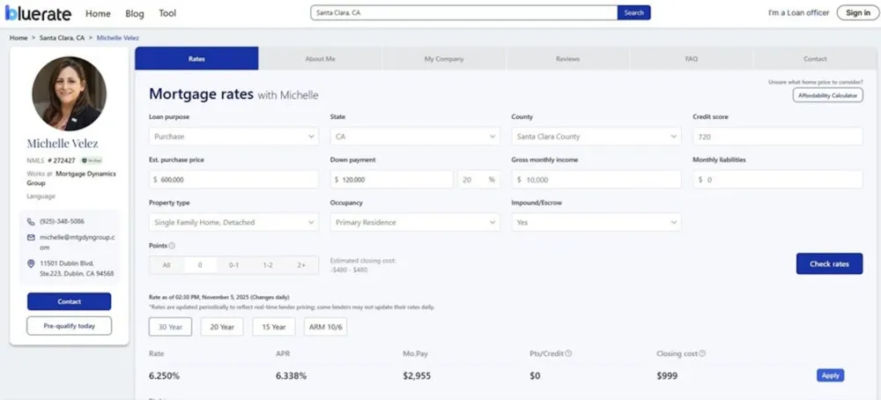Open the Points info help icon
Screen dimensions: 881x400
coord(172,246)
